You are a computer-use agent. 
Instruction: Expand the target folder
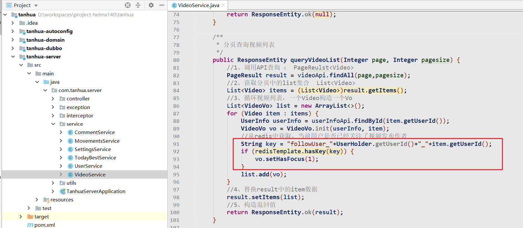click(21, 216)
